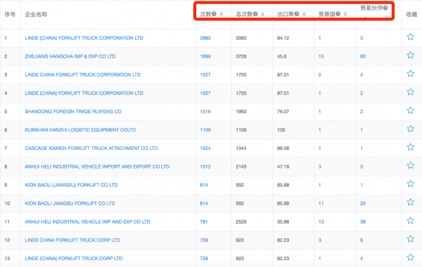Screen dimensions: 422x267
Task: Click the 1699 count link
Action: (x=205, y=56)
